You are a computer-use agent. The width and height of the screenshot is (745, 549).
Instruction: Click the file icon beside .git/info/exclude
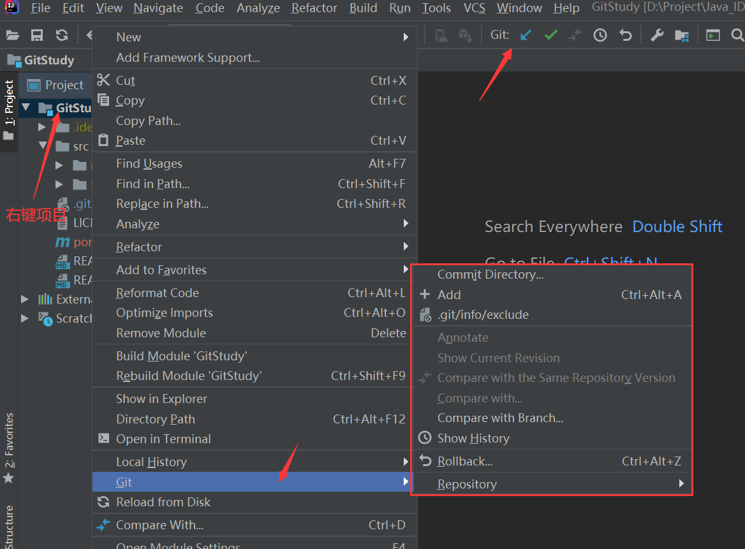425,314
